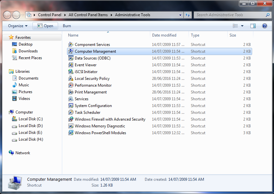
Task: Click the Windows Firewall with Advanced Security icon
Action: click(x=71, y=119)
